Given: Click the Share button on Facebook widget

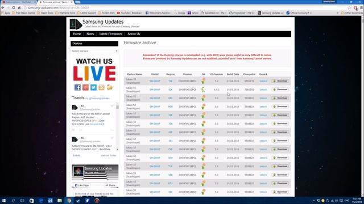Looking at the screenshot, I should tap(110, 185).
